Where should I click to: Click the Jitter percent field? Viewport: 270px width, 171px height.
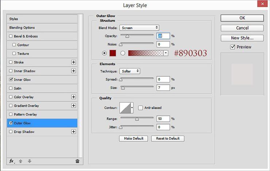(x=163, y=127)
